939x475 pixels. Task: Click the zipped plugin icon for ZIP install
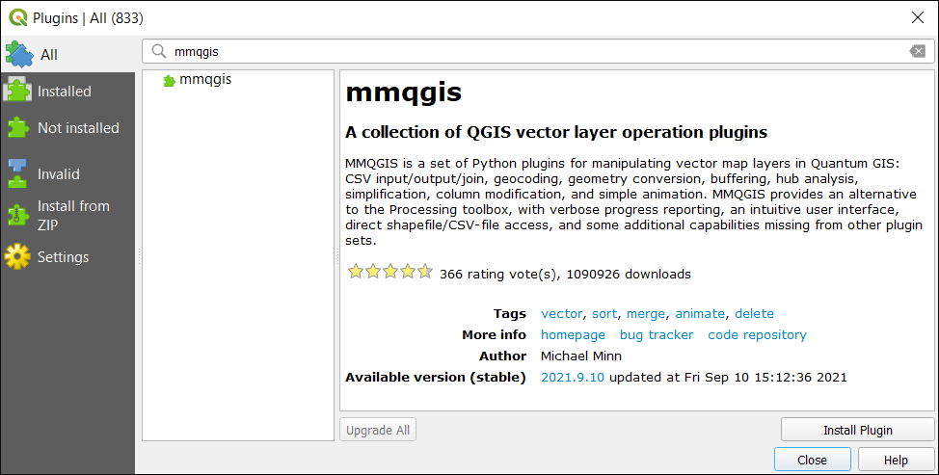pyautogui.click(x=17, y=216)
